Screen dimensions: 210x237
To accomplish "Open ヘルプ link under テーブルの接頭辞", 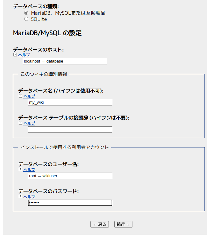I will 29,123.
